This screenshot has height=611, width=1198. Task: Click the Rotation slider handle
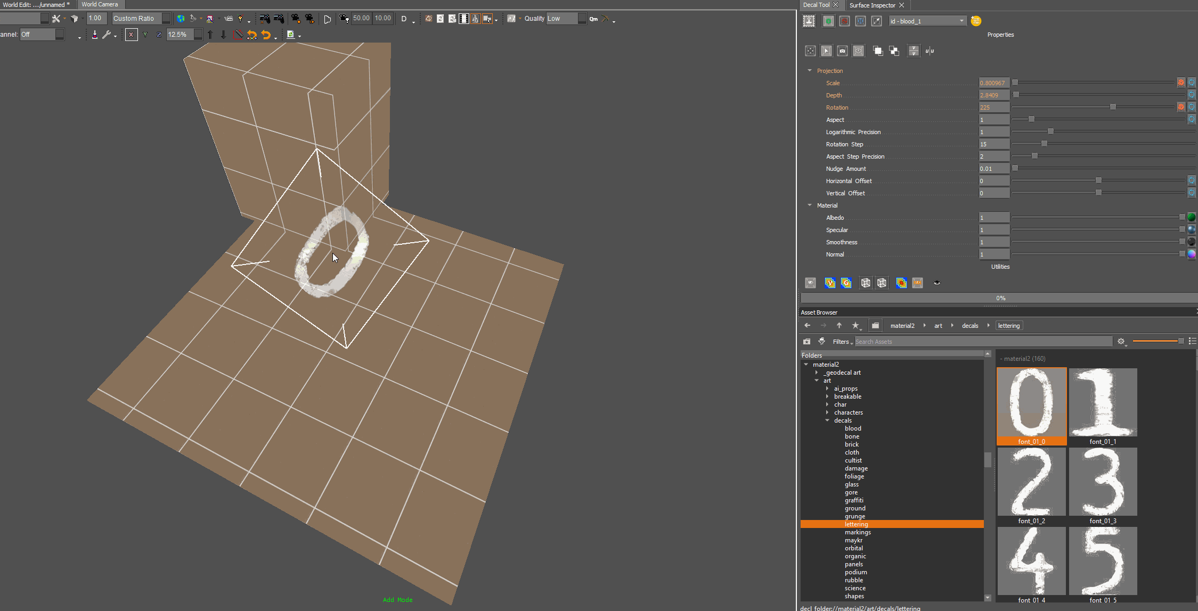(x=1113, y=107)
